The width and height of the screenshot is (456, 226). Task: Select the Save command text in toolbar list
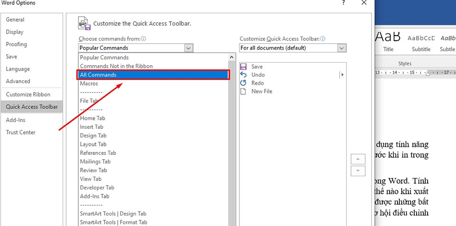click(x=257, y=67)
